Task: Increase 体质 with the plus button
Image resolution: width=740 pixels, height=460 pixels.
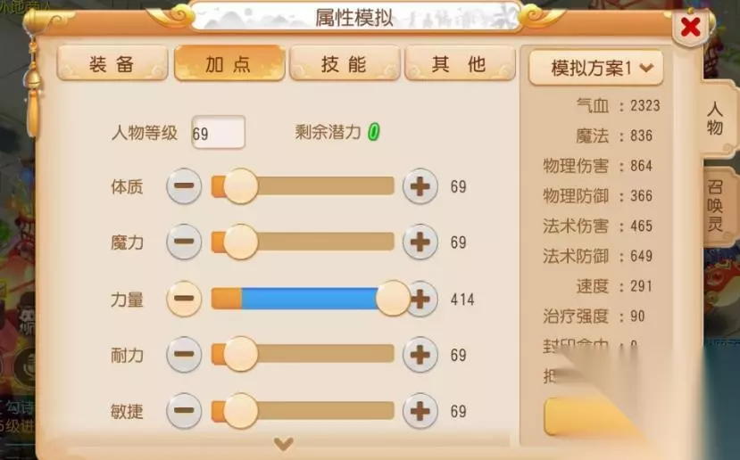Action: tap(420, 186)
